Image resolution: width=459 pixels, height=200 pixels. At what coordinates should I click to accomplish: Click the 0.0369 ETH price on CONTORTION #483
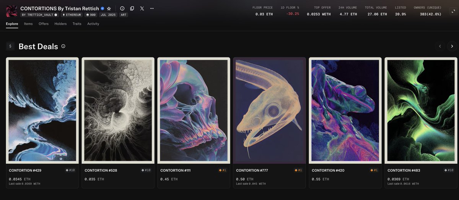(398, 179)
